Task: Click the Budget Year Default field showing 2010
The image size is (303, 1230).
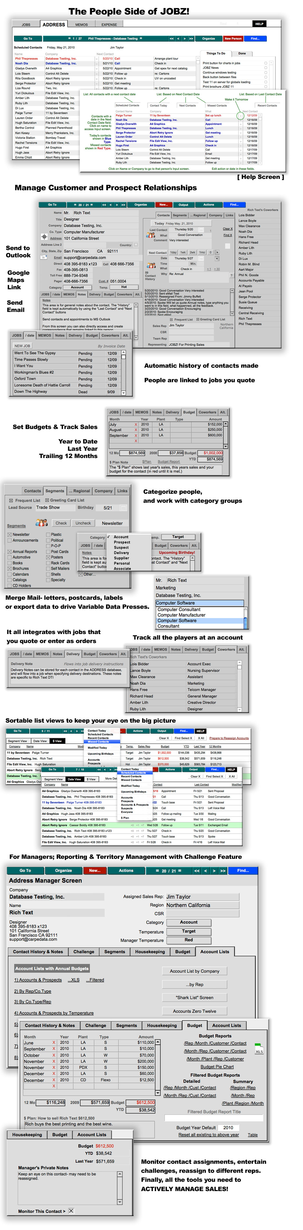Action: [229, 1127]
